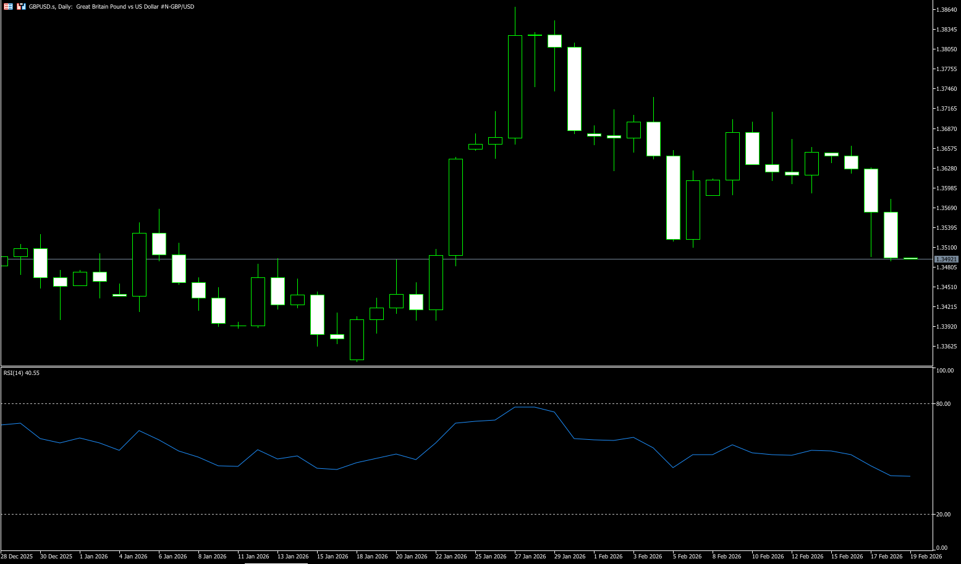Click the 80.00 level on RSI scale
Screen dimensions: 961x564
pos(944,404)
